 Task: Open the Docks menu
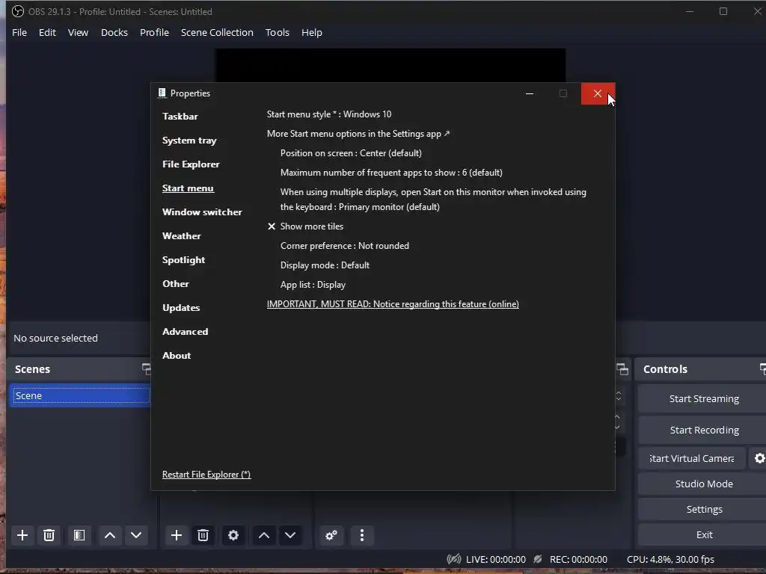tap(114, 32)
